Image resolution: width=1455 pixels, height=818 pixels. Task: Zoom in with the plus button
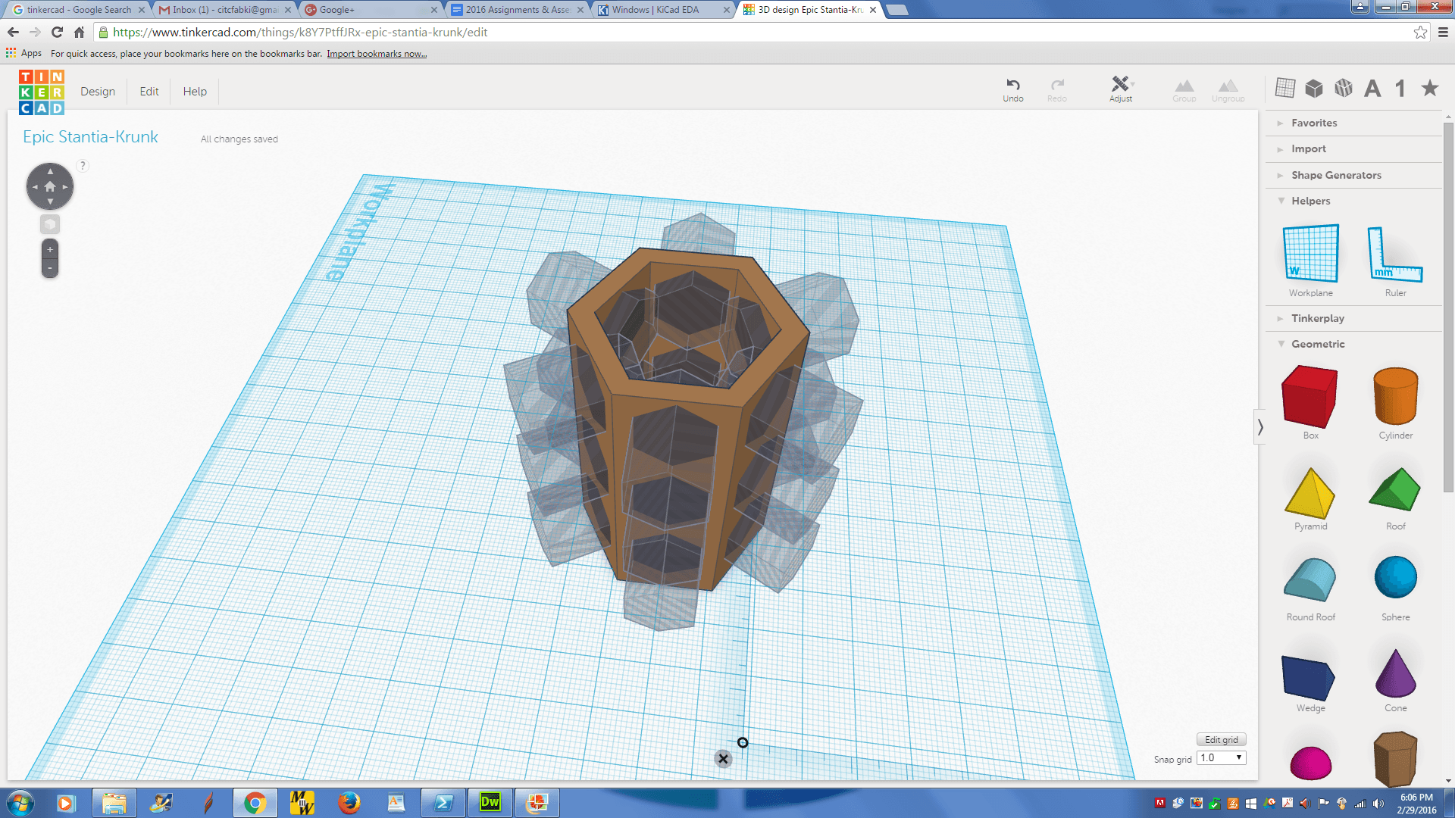(50, 249)
